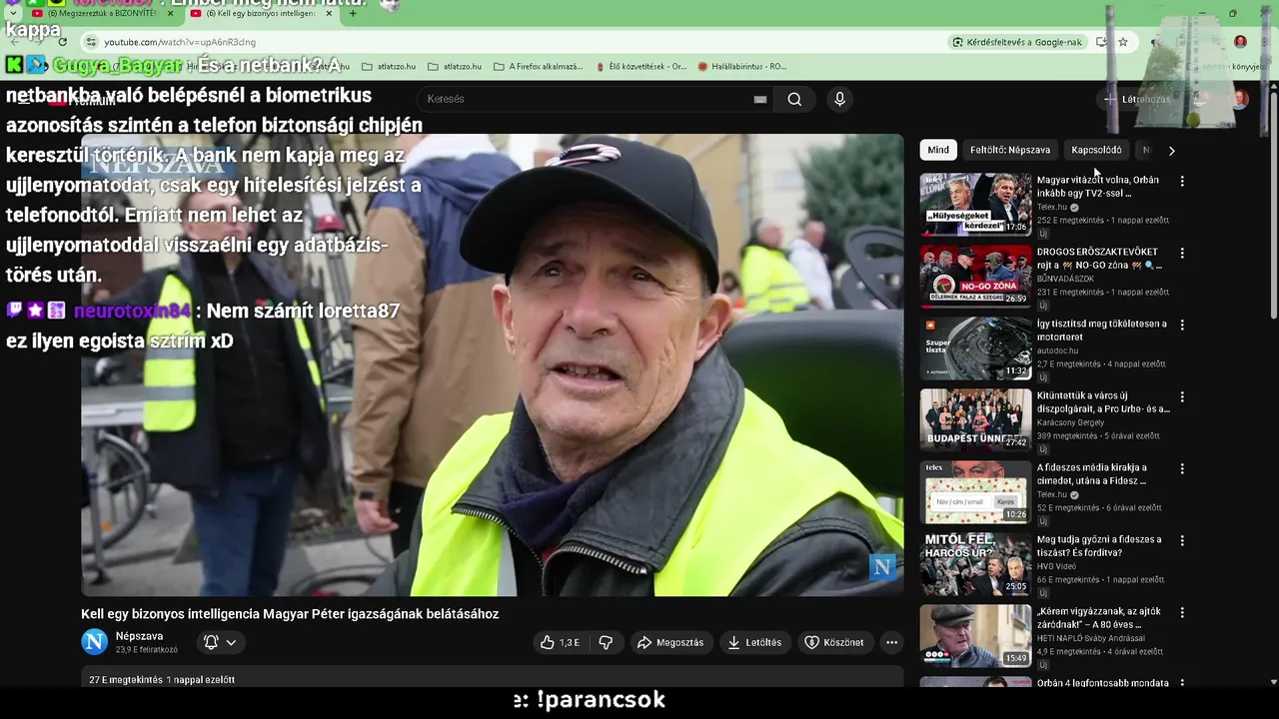Click the address bar URL youtube.com/watch
Image resolution: width=1279 pixels, height=719 pixels.
tap(180, 42)
